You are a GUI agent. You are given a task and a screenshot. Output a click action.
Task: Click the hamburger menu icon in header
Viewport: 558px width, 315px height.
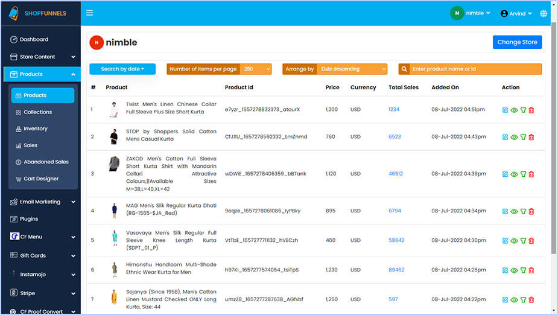click(x=89, y=13)
